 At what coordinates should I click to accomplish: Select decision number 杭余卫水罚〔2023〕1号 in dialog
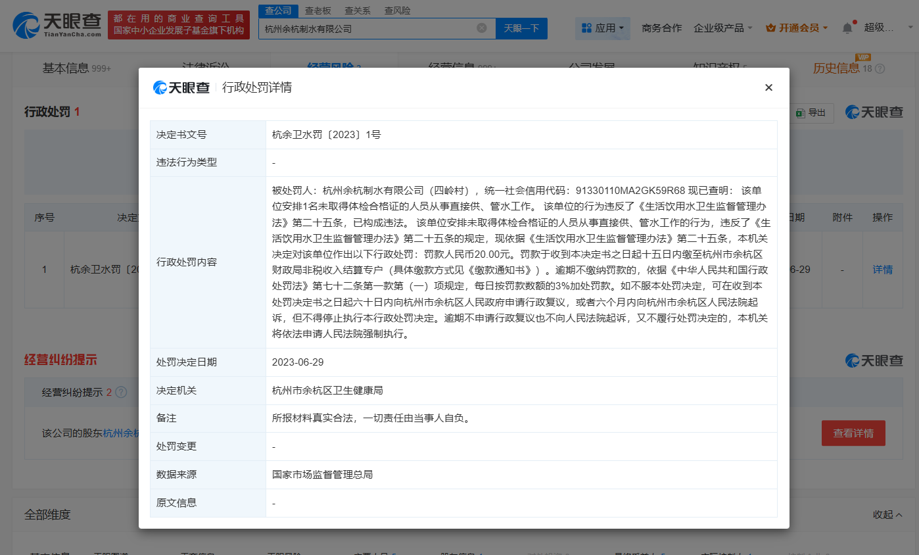[327, 135]
